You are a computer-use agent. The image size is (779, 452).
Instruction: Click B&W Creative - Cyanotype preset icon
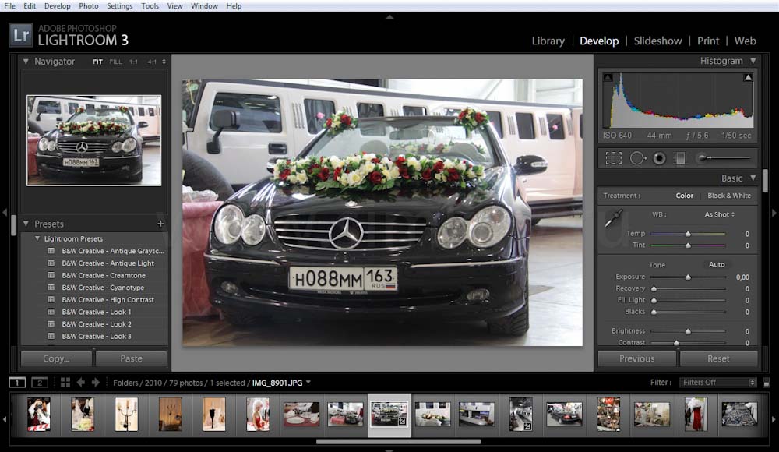[51, 288]
